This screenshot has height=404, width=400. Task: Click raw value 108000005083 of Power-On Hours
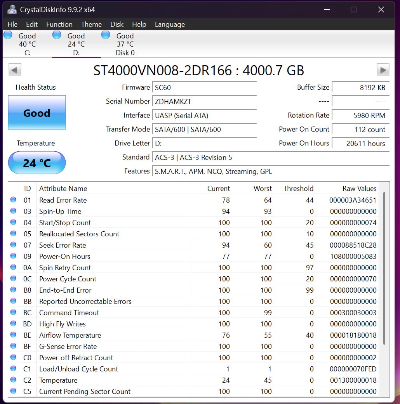[x=353, y=257]
